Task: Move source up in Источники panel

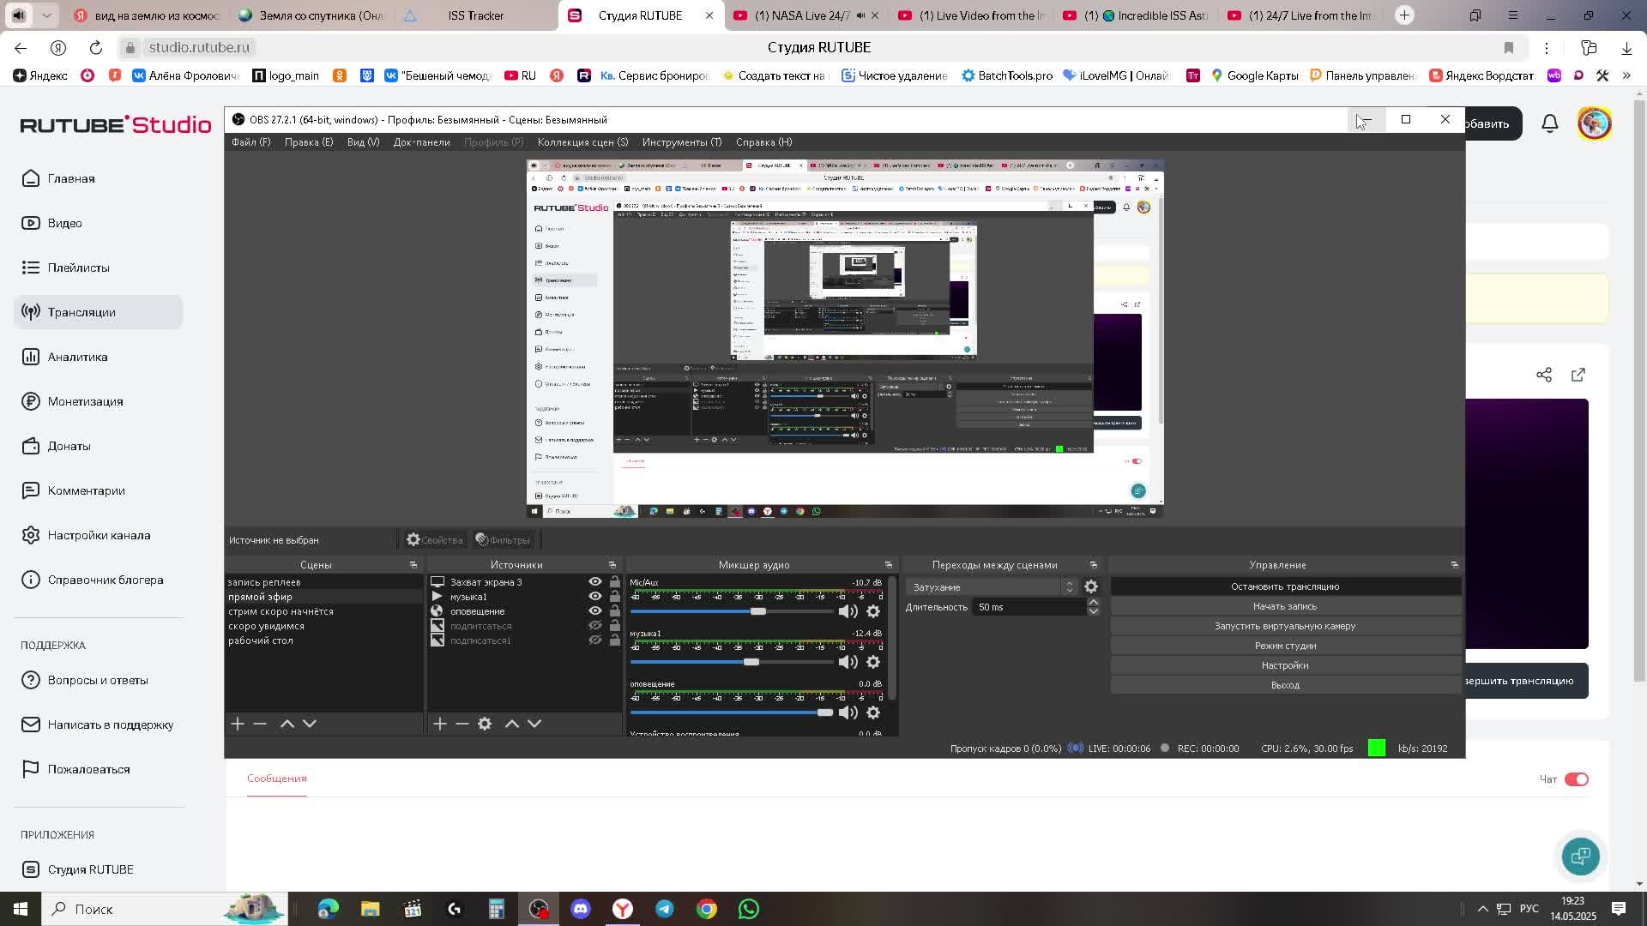Action: coord(512,724)
